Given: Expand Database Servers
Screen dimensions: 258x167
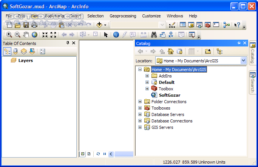Looking at the screenshot, I should (x=140, y=114).
